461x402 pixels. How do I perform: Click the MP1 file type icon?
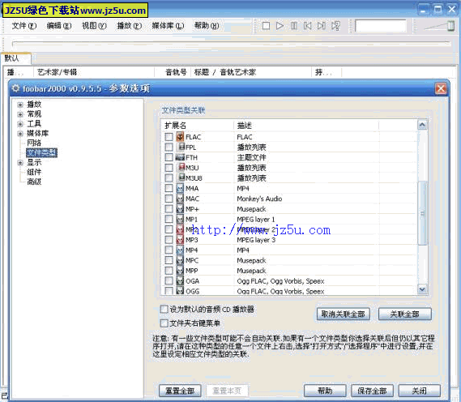point(180,219)
